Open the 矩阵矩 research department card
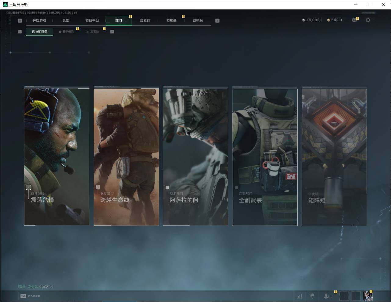Viewport: 391px width, 302px height. pyautogui.click(x=334, y=157)
